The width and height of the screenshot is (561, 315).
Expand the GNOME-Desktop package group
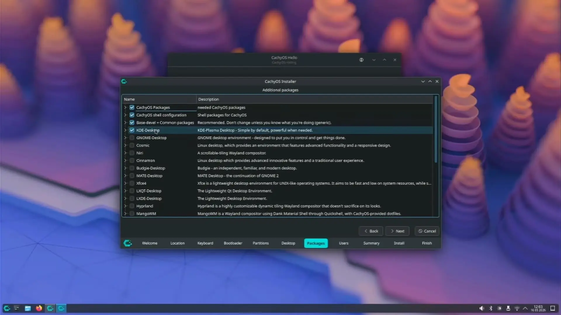[x=125, y=138]
